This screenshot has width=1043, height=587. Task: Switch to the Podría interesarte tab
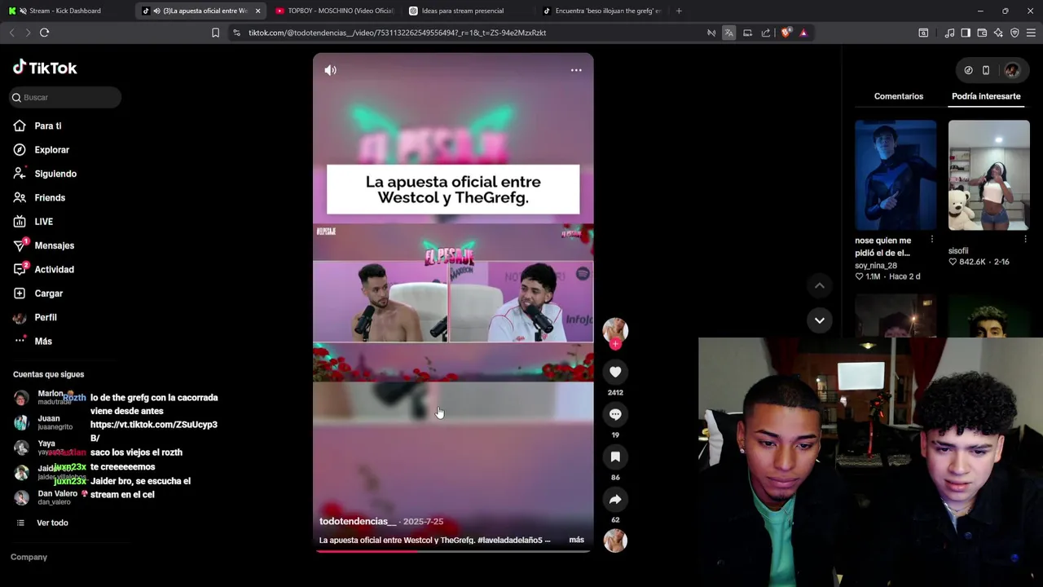986,96
